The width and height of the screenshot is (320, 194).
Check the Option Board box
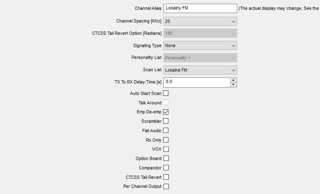click(x=166, y=158)
